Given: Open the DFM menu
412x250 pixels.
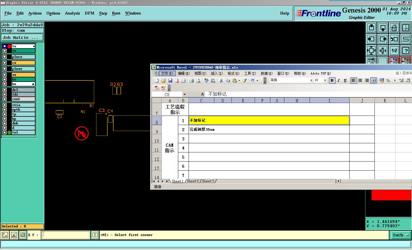Looking at the screenshot, I should [x=90, y=13].
